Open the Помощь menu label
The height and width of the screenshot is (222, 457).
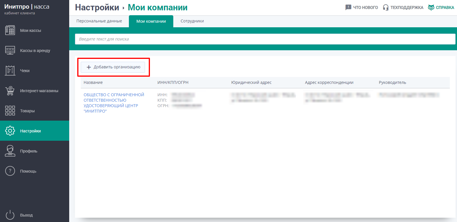(x=28, y=171)
